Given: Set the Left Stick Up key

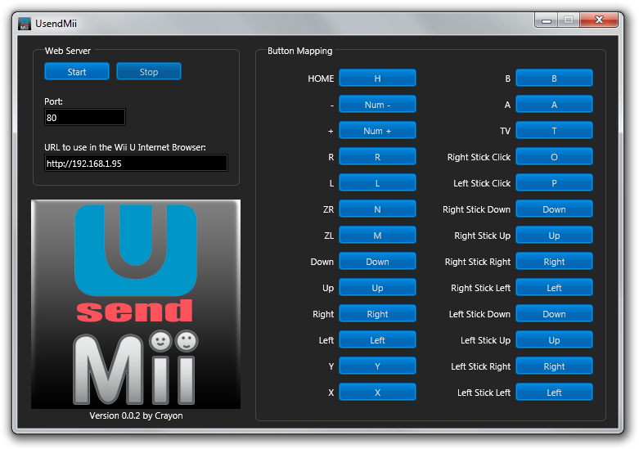Looking at the screenshot, I should coord(554,339).
